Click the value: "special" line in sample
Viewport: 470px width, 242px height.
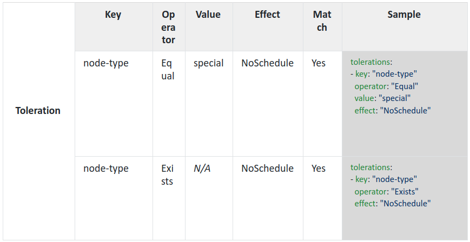click(382, 98)
